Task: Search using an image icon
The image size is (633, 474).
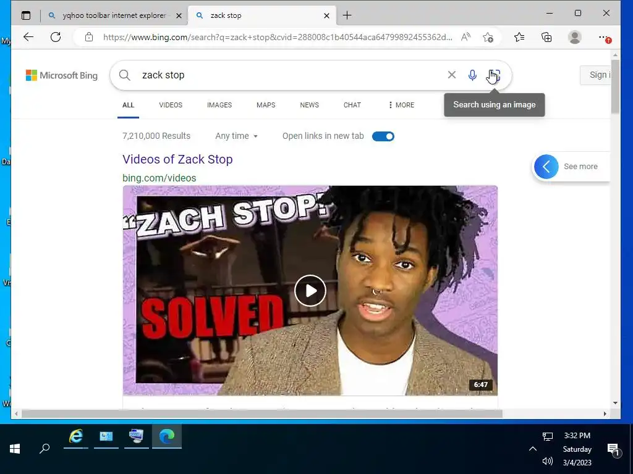Action: tap(495, 75)
